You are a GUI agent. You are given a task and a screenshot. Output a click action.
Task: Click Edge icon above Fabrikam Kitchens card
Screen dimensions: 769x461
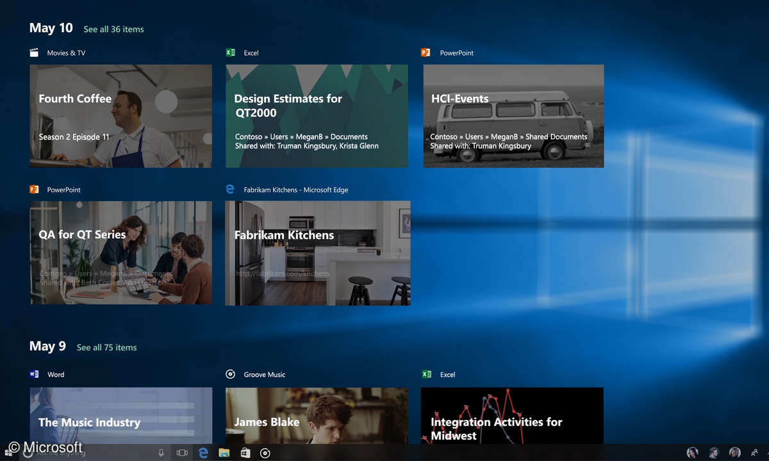click(x=230, y=190)
